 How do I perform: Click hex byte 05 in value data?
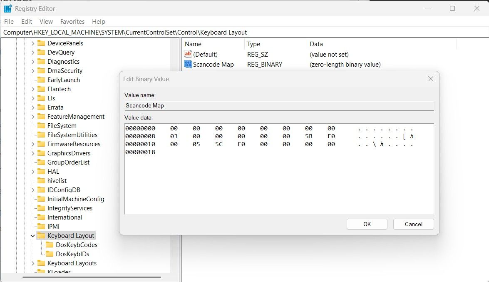(196, 144)
